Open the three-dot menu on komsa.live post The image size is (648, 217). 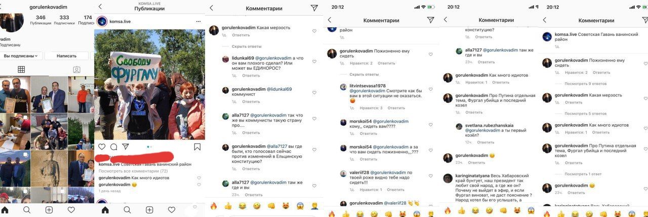pyautogui.click(x=199, y=21)
